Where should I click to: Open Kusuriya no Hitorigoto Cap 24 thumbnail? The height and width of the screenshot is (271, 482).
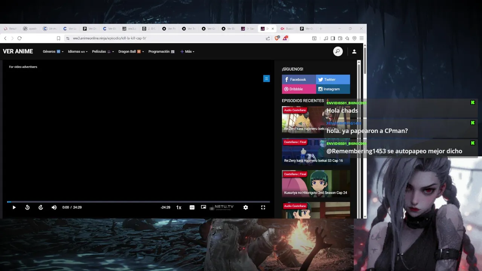[x=316, y=184]
